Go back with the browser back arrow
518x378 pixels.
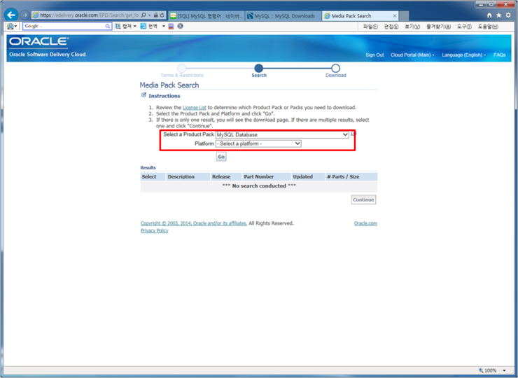[x=11, y=15]
